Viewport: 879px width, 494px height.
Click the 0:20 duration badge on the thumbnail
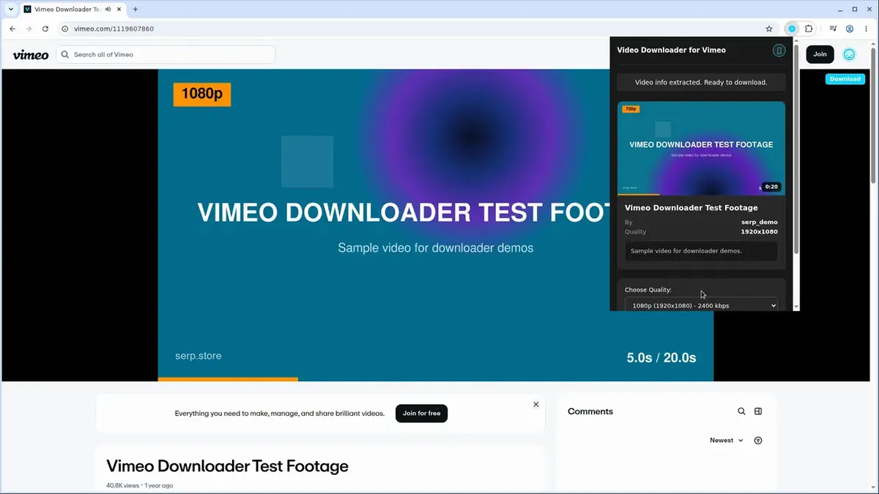point(771,187)
